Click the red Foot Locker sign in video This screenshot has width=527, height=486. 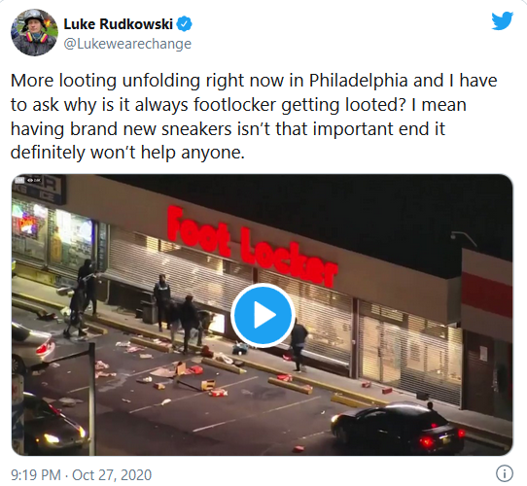pos(252,246)
